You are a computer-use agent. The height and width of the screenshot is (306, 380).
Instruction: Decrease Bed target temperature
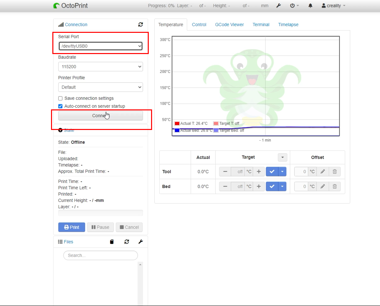(225, 186)
